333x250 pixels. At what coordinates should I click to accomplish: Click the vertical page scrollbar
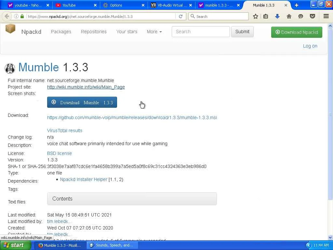tap(330, 115)
